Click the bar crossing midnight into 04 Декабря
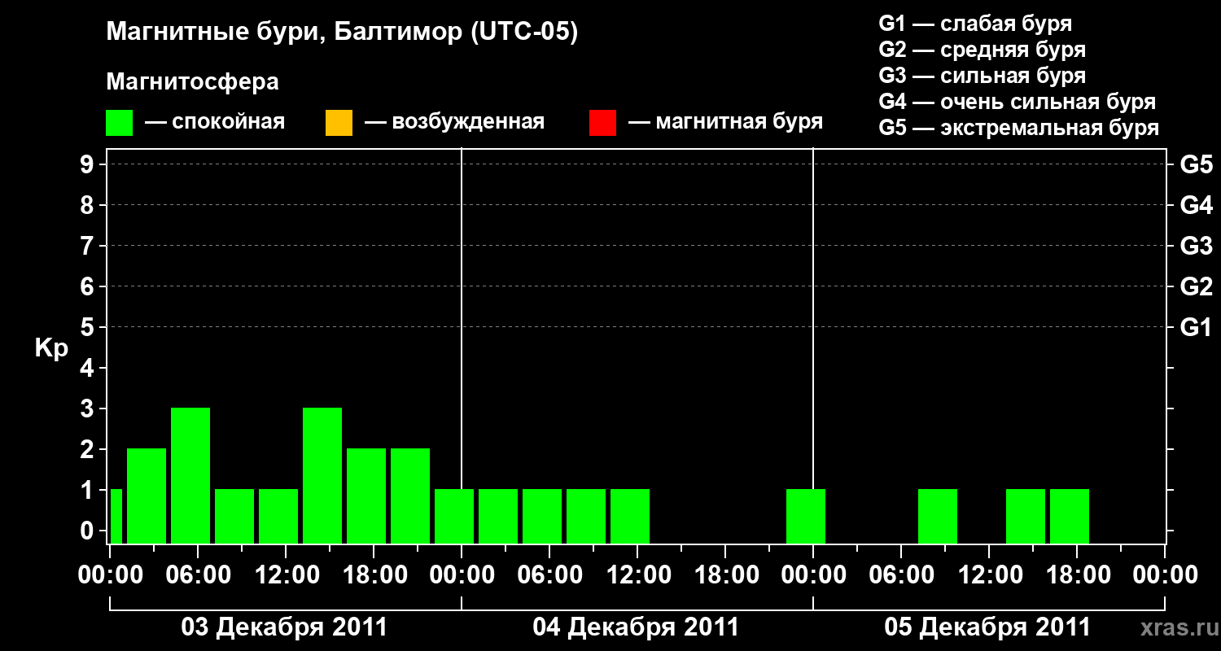 pos(454,516)
